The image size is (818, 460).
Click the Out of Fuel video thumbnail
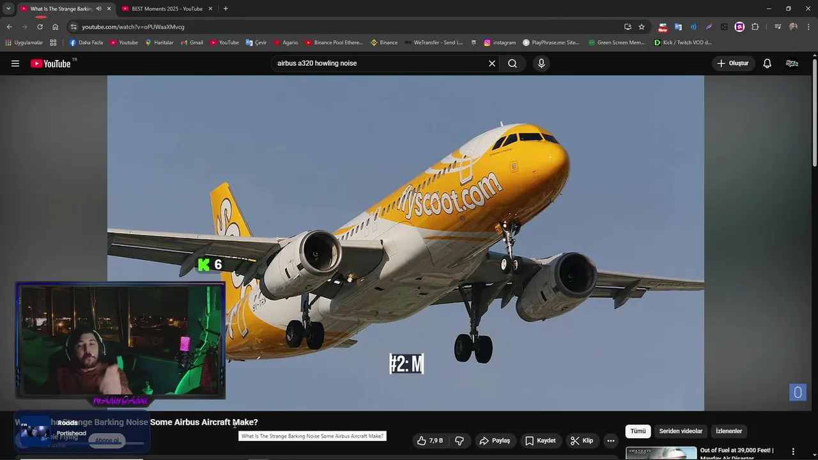tap(661, 453)
